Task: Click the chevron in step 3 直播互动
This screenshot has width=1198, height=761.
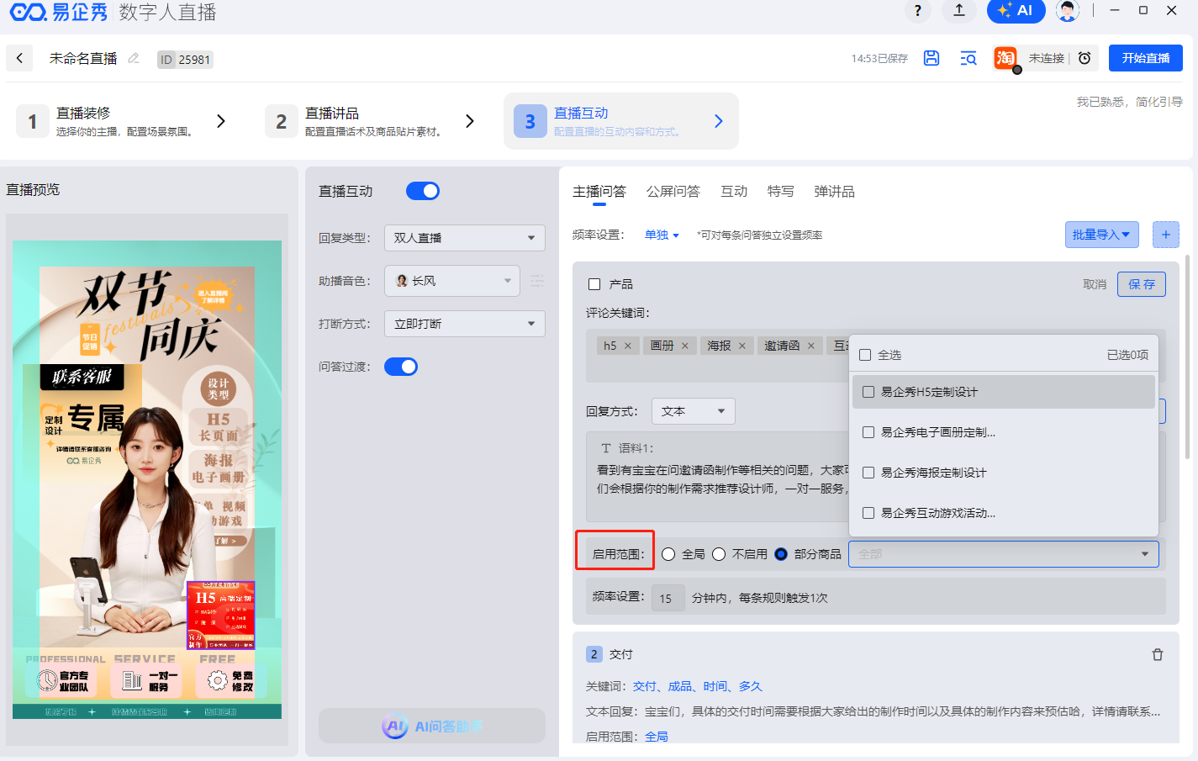Action: [719, 121]
